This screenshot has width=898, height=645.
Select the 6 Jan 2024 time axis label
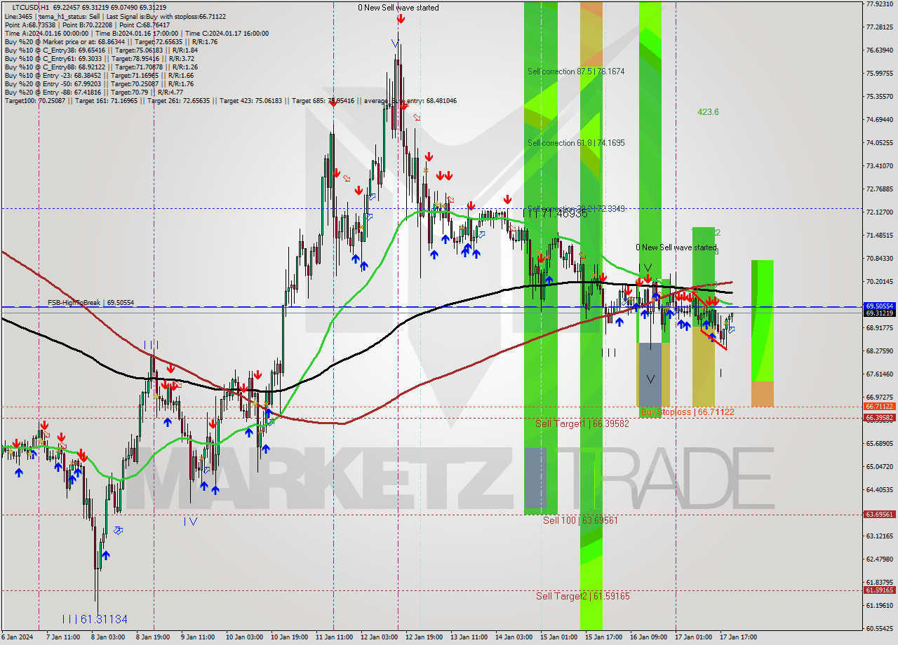(17, 638)
